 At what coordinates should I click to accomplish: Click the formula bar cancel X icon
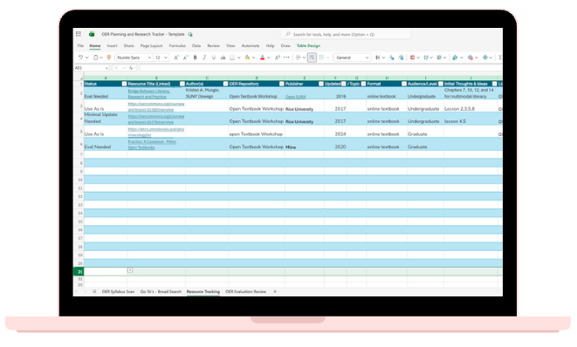click(x=116, y=68)
